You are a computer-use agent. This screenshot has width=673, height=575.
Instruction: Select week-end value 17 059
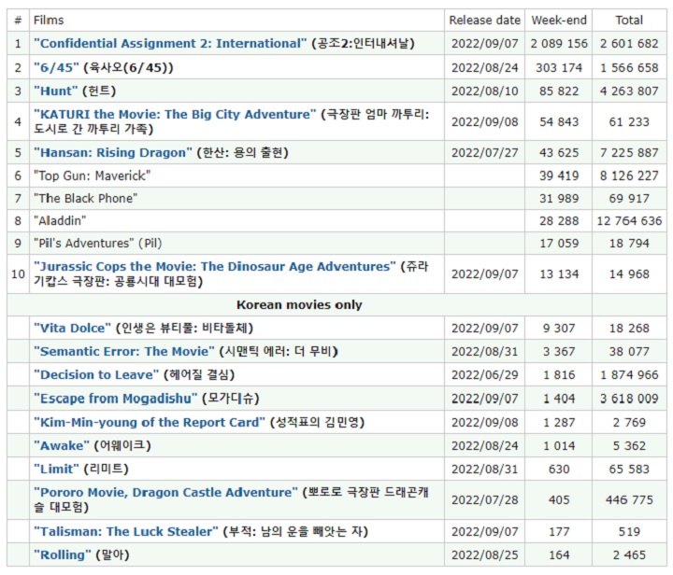(x=559, y=243)
